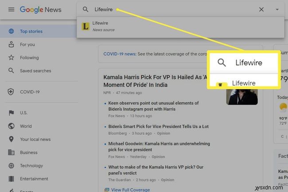Viewport: 288px width, 192px height.
Task: Open the COVID-19 sidebar section
Action: point(30,92)
